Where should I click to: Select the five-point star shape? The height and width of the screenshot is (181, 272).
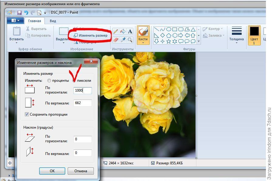(x=168, y=41)
